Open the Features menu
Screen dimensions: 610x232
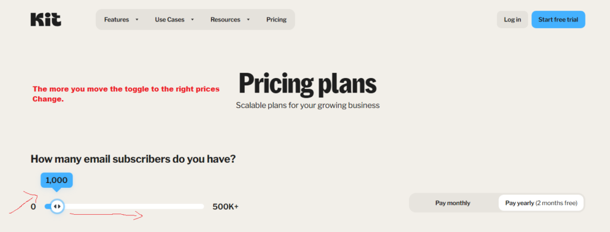point(116,20)
